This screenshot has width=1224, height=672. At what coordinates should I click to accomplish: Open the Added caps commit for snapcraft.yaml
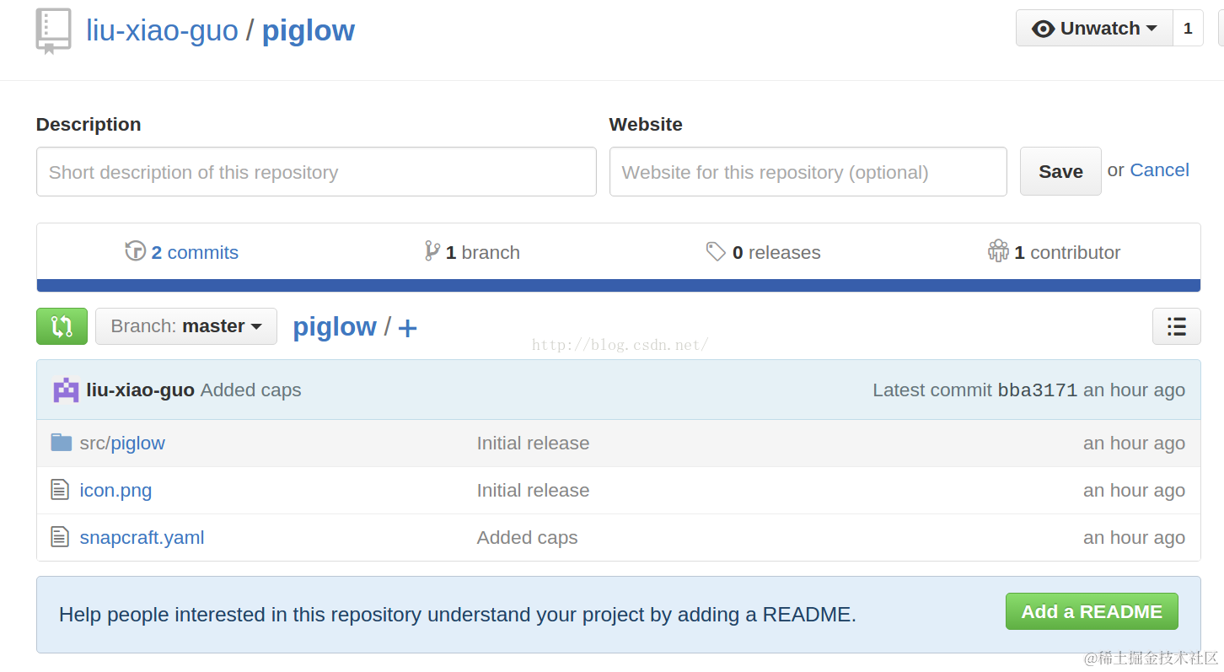[527, 537]
